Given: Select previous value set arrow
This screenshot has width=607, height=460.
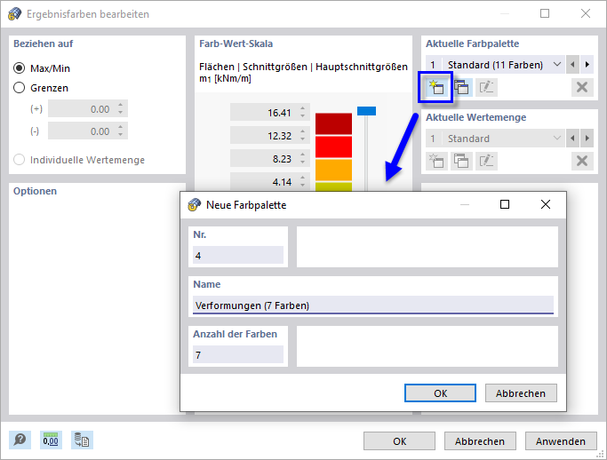Looking at the screenshot, I should pos(572,139).
